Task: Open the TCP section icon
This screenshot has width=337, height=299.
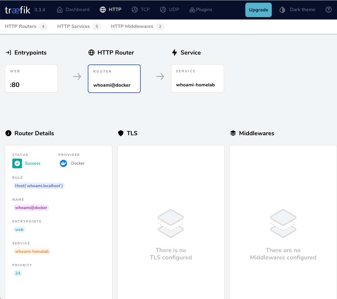Action: 134,9
